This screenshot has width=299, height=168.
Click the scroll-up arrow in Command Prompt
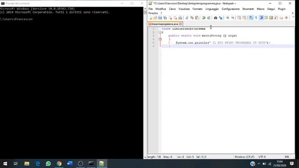(x=145, y=9)
